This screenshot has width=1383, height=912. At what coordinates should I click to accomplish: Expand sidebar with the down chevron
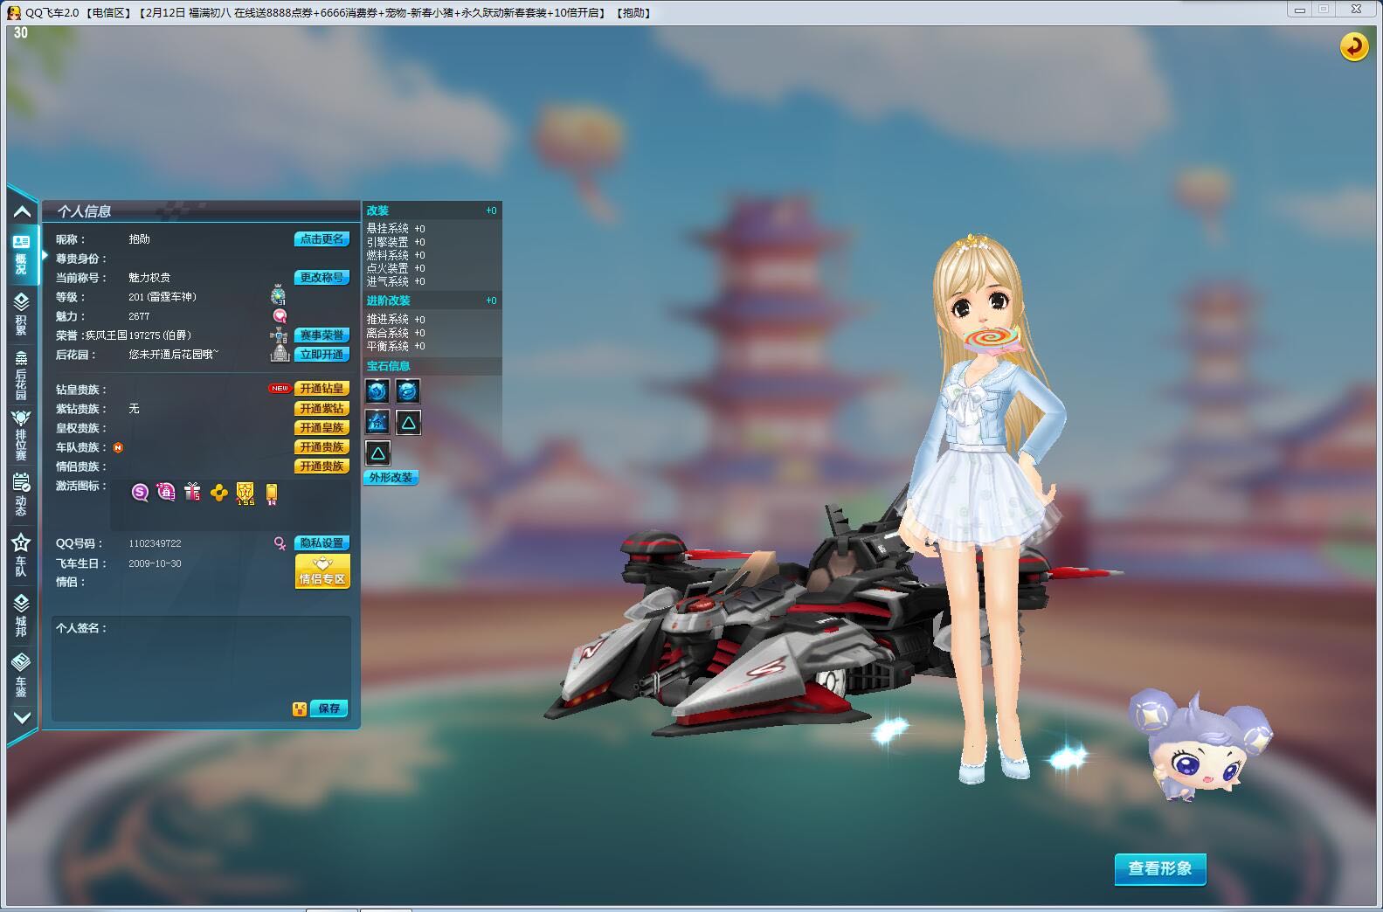pos(22,717)
